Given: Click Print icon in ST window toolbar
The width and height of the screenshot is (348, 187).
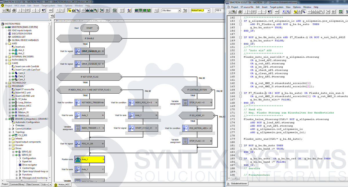Looking at the screenshot, I should point(240,12).
